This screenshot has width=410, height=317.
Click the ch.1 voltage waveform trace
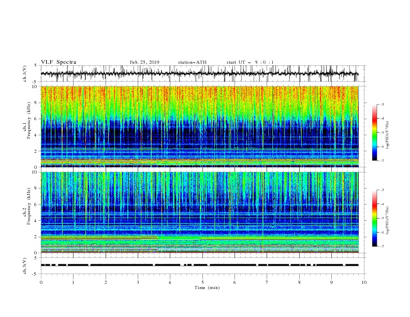(199, 74)
